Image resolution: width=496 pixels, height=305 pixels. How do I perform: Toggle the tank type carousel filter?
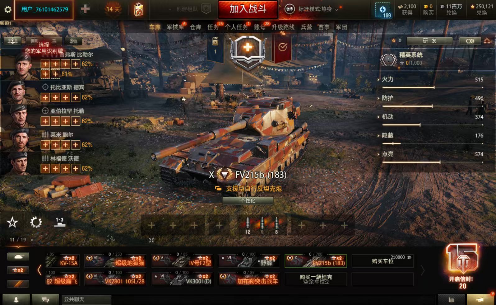(18, 256)
